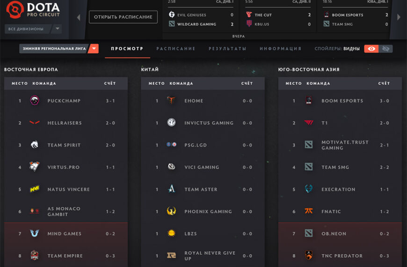Click the Team Aster logo
This screenshot has height=267, width=407.
pos(171,189)
